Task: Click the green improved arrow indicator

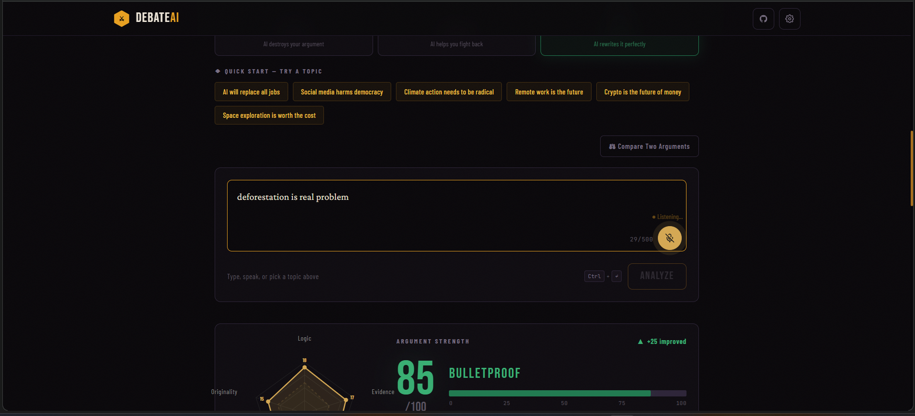Action: (x=640, y=342)
